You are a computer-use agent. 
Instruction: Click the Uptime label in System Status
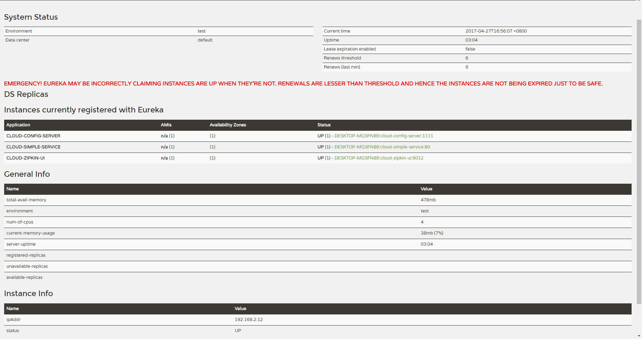click(331, 40)
